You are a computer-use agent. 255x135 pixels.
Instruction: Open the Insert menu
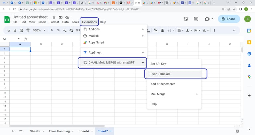coord(42,22)
